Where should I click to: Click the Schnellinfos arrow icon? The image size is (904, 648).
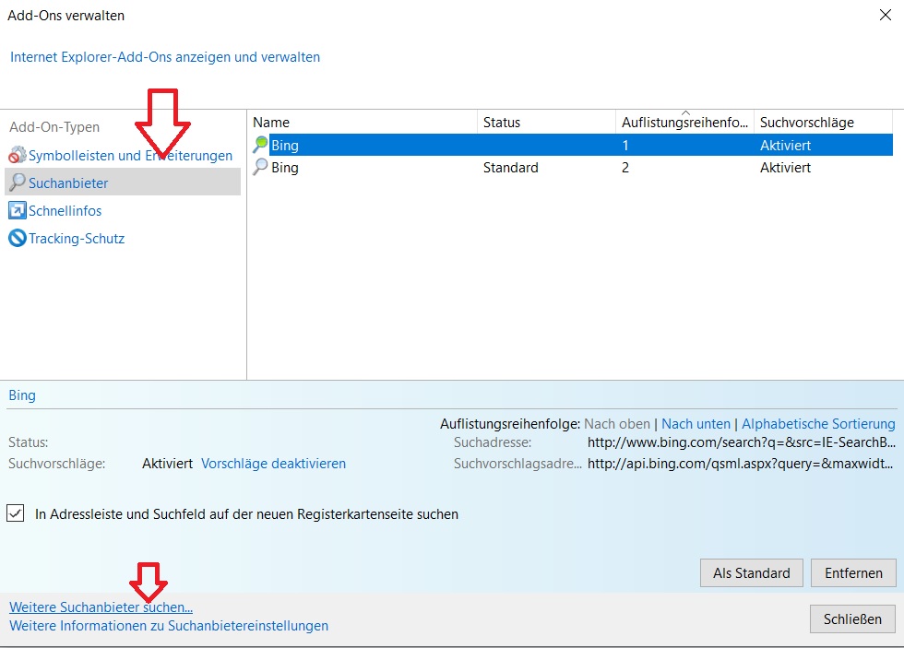tap(18, 210)
